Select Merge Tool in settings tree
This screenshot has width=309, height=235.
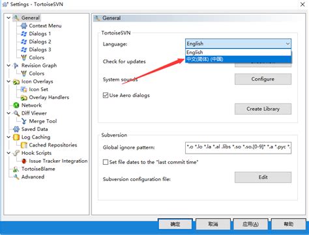click(43, 121)
